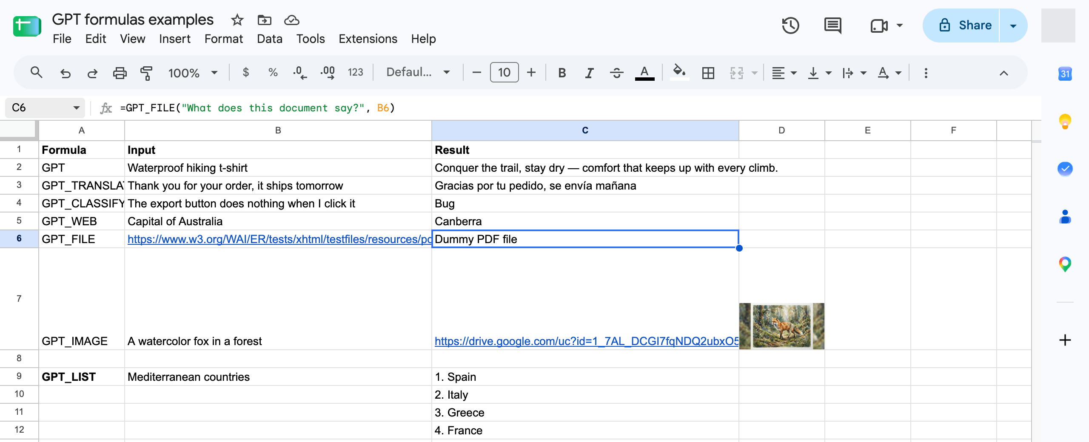The width and height of the screenshot is (1089, 442).
Task: Open the borders tool
Action: (708, 73)
